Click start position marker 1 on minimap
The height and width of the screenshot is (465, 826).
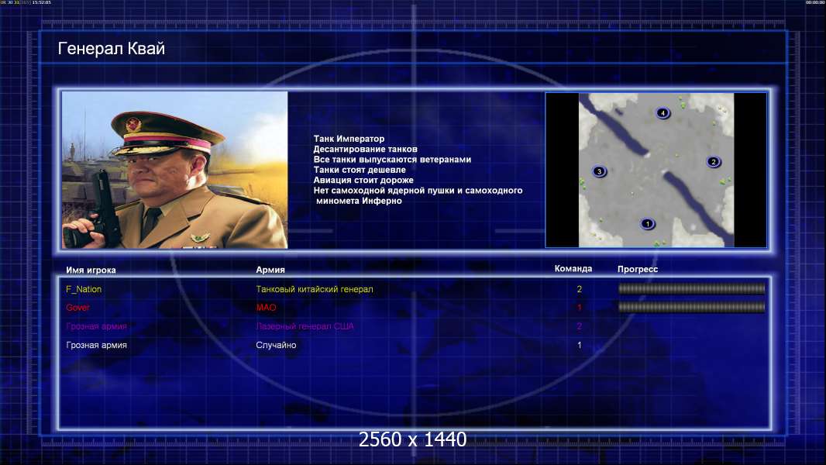coord(648,224)
